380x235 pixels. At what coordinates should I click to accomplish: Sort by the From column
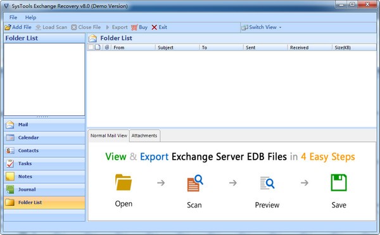[x=133, y=48]
